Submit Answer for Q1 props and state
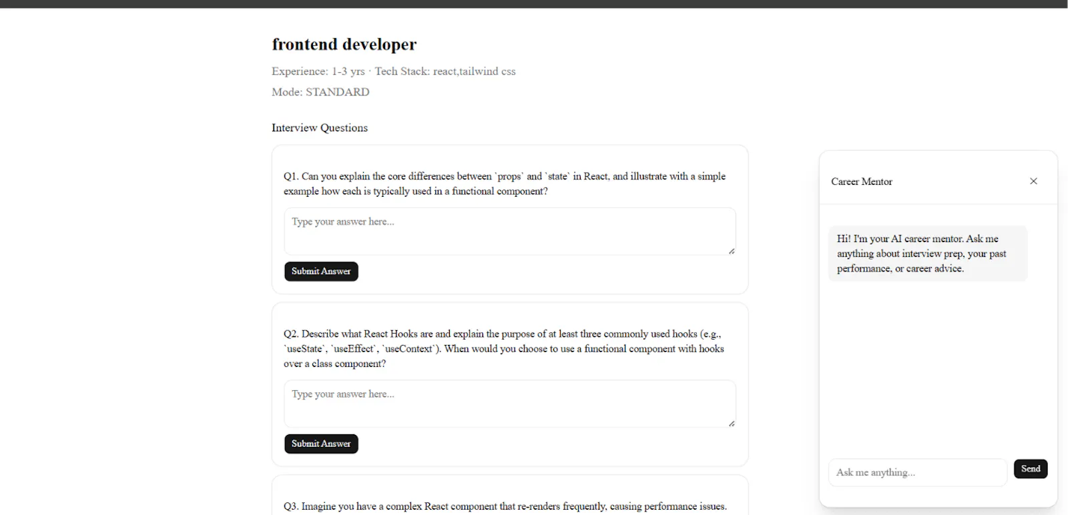Screen dimensions: 1068x515 pos(321,272)
